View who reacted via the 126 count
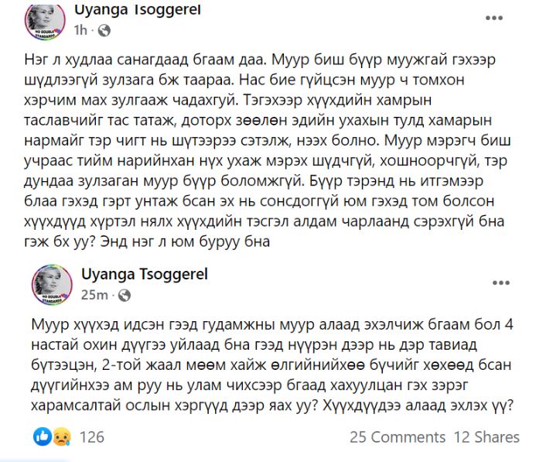This screenshot has width=553, height=462. click(x=91, y=437)
